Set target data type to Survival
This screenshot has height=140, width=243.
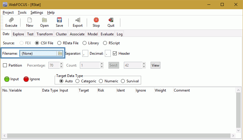click(x=123, y=81)
